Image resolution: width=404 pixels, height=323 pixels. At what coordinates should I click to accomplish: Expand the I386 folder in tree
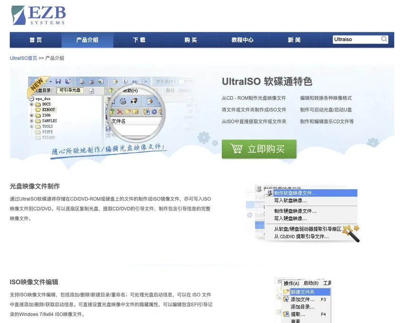pyautogui.click(x=32, y=115)
